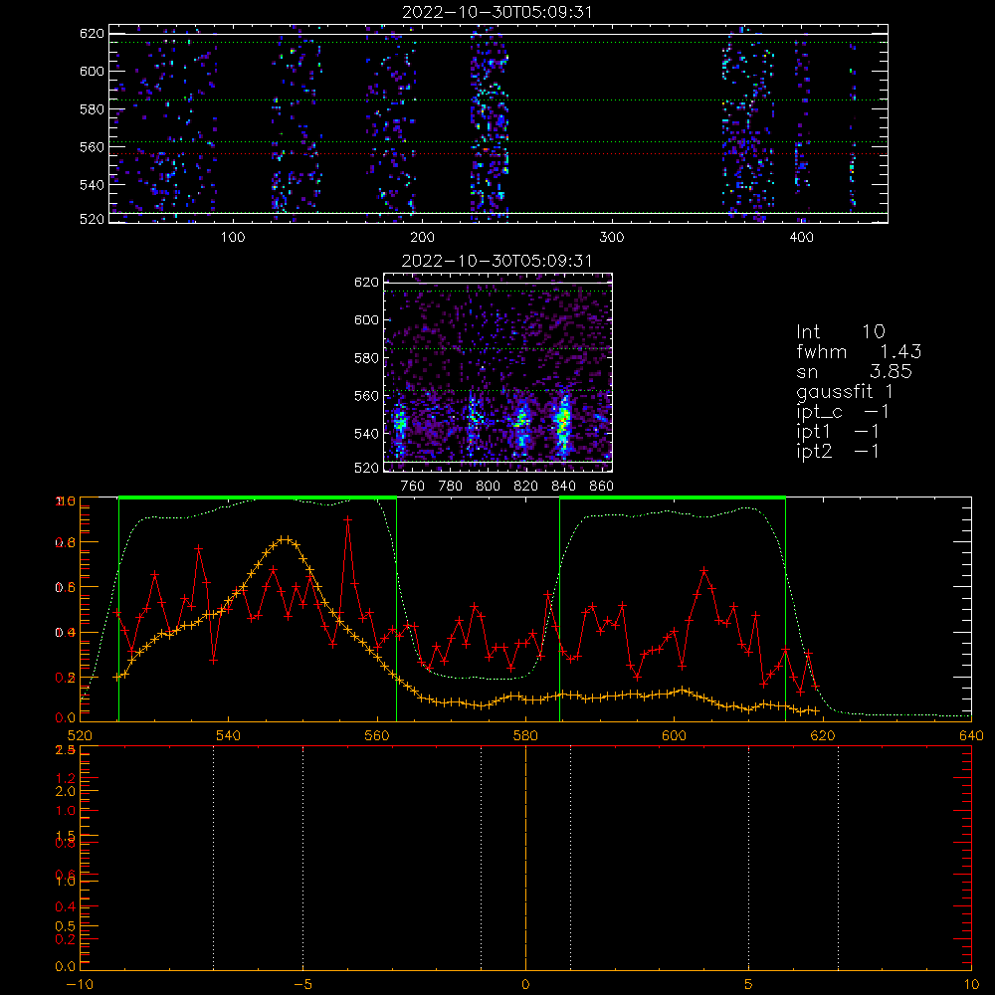Click x-axis label 400 on top plot
The width and height of the screenshot is (995, 995).
coord(801,238)
